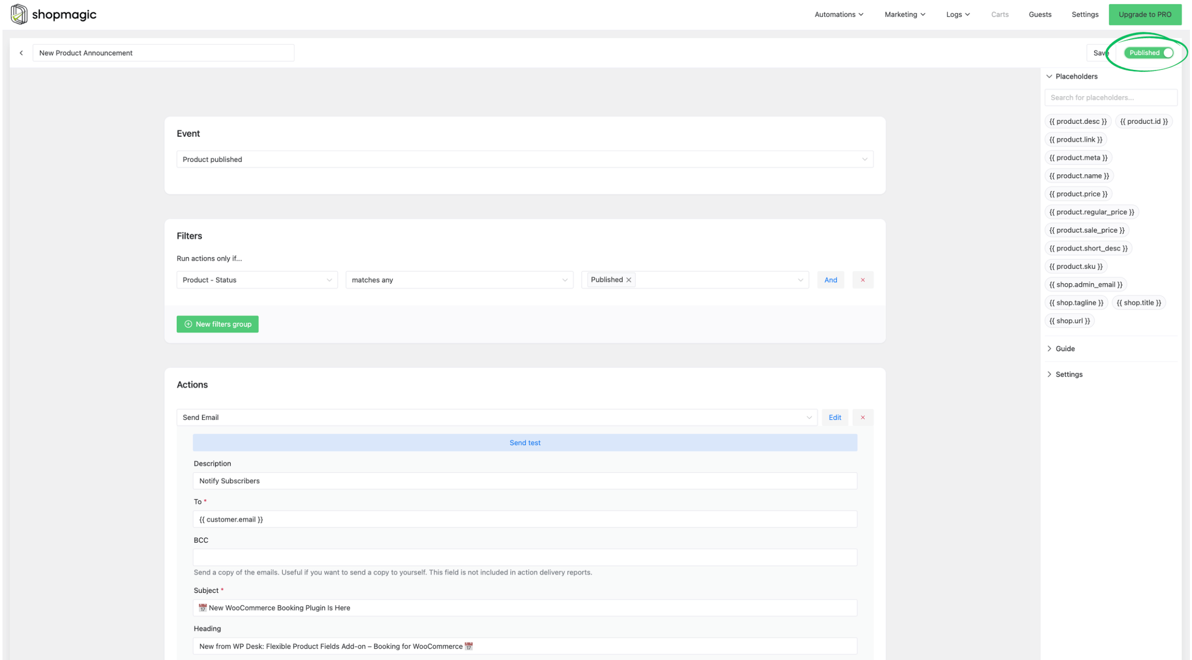Click the search for placeholders field

pos(1110,97)
